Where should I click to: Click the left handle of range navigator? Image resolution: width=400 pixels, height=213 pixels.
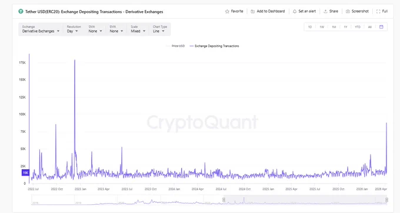(x=224, y=200)
